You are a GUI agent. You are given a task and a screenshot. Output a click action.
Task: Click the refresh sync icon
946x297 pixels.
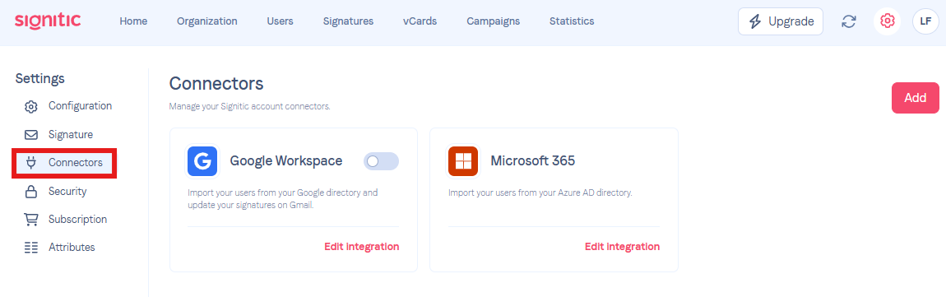click(x=849, y=21)
